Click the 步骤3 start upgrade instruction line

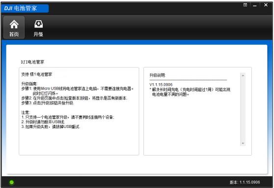point(48,103)
